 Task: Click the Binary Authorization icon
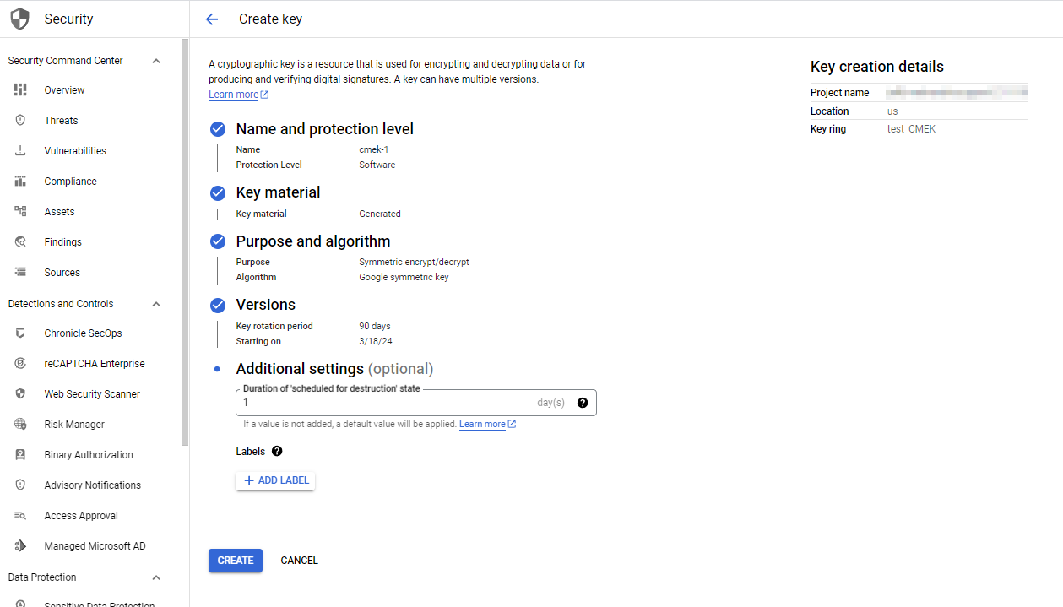pyautogui.click(x=21, y=454)
